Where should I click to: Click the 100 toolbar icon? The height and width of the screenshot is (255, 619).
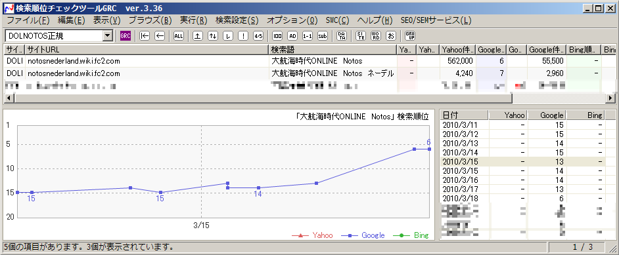click(x=277, y=36)
